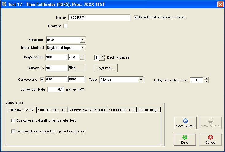The height and width of the screenshot is (152, 225).
Task: Open the GPIB/RS232 Commands tab
Action: tap(87, 110)
